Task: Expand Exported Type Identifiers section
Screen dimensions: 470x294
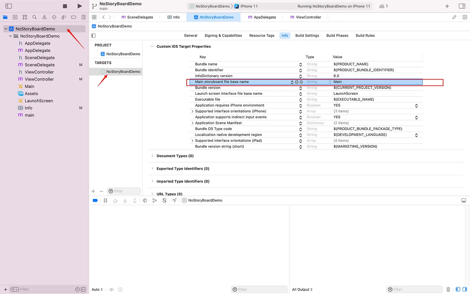Action: click(152, 168)
